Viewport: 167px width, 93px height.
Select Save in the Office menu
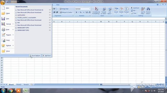8,19
